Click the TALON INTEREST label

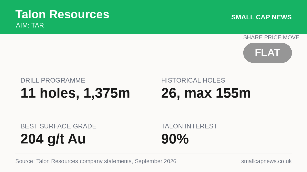[189, 126]
